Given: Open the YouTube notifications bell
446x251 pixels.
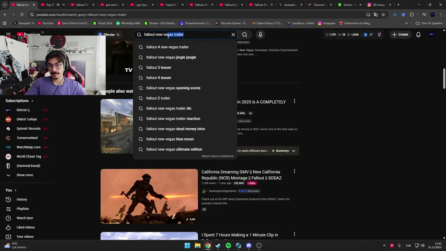Looking at the screenshot, I should (x=418, y=35).
